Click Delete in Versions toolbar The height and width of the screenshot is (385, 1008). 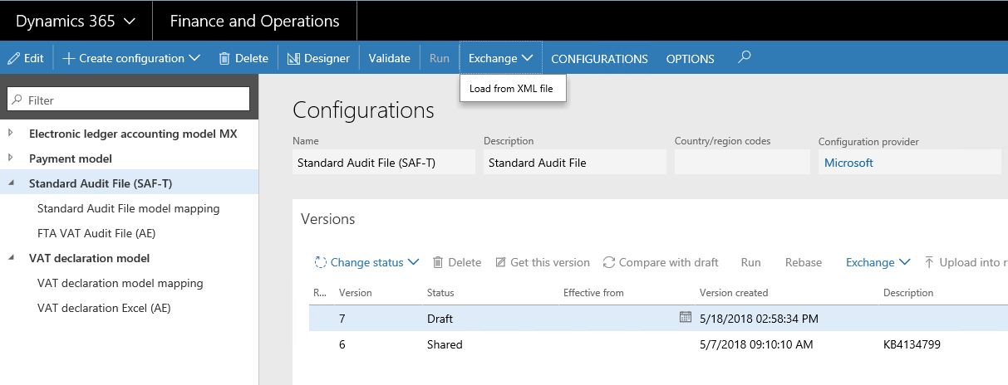pos(457,262)
